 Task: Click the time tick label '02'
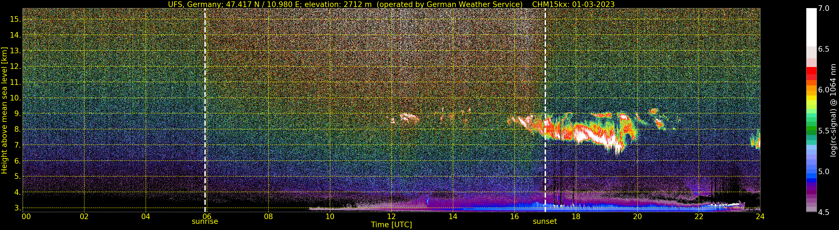pos(84,216)
